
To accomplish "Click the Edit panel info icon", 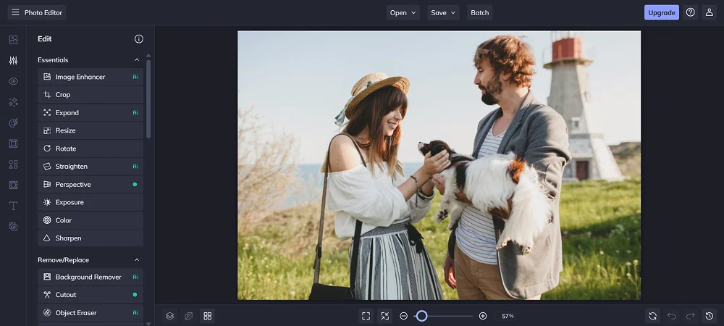I will tap(139, 39).
